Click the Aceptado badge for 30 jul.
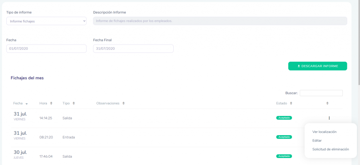 (284, 156)
